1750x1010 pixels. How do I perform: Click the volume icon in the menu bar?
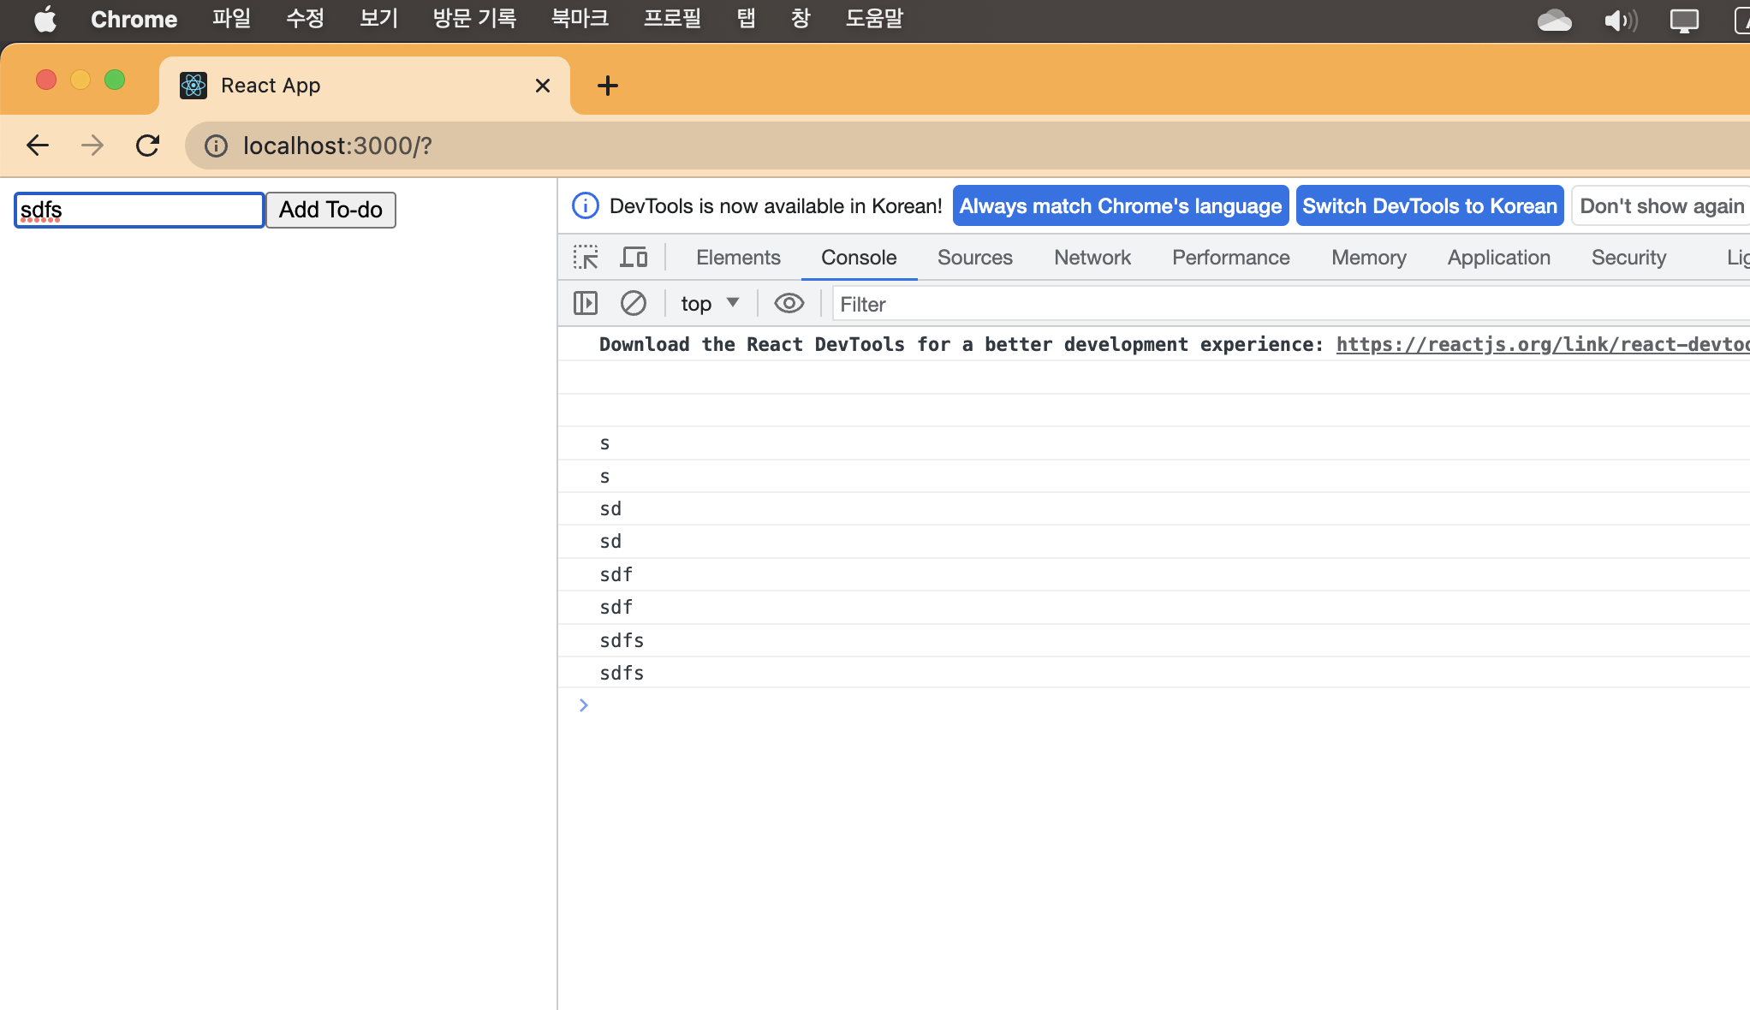[x=1620, y=20]
